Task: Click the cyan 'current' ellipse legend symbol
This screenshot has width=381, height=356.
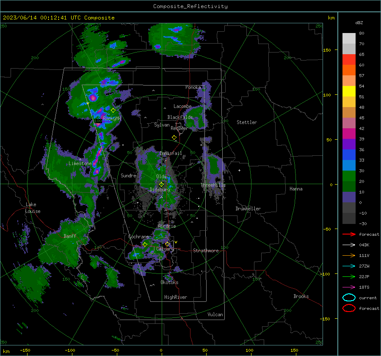Action: [x=349, y=298]
